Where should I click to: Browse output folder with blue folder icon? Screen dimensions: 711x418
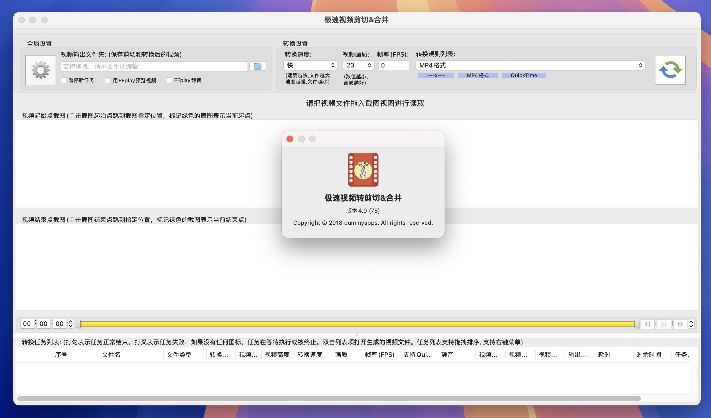coord(258,66)
